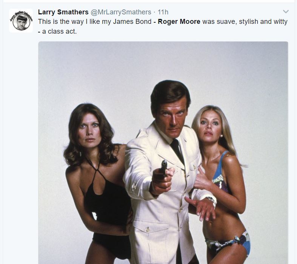
Task: Open the attached Bond photo
Action: (x=163, y=152)
